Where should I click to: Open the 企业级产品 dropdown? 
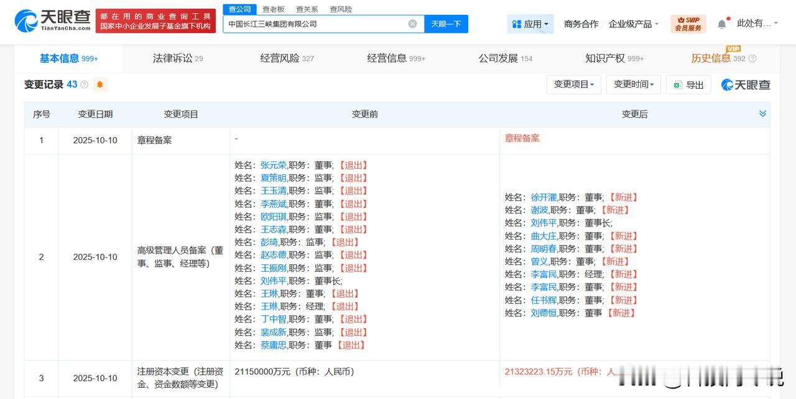(x=634, y=24)
